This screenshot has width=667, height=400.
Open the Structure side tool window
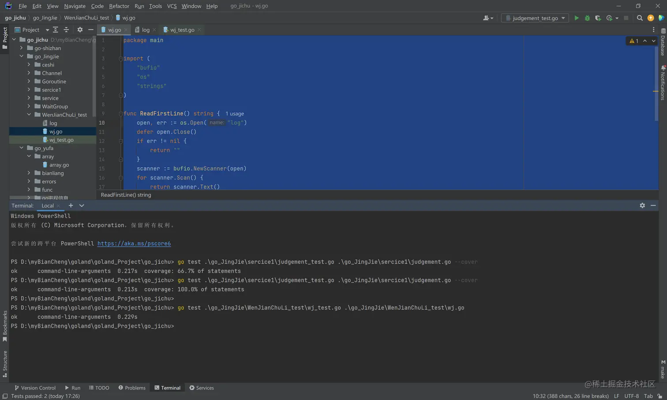5,364
